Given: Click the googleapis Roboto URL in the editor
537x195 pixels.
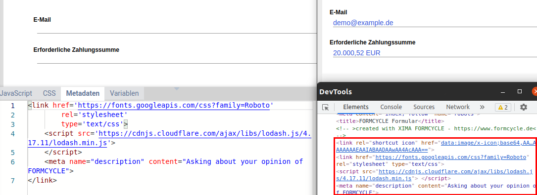Looking at the screenshot, I should pyautogui.click(x=174, y=105).
